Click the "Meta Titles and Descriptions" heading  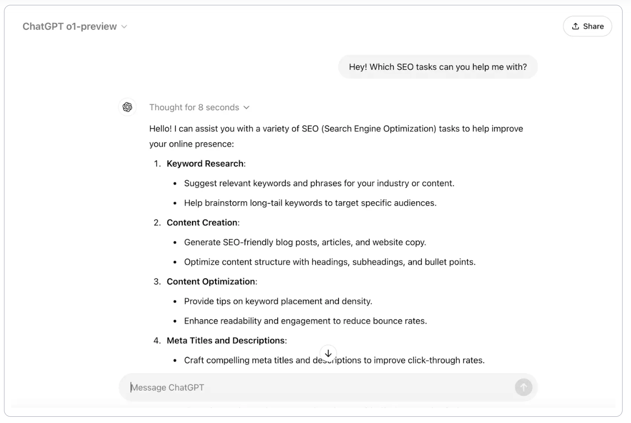pos(226,340)
